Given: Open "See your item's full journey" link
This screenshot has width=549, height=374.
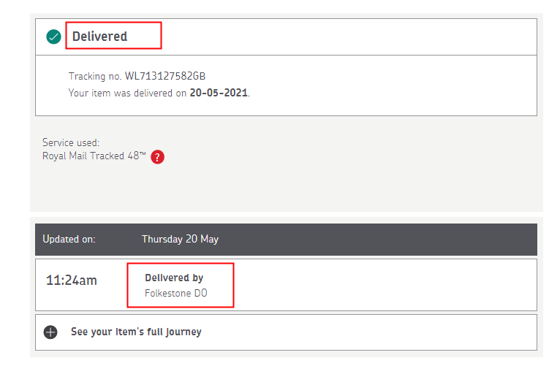Looking at the screenshot, I should pyautogui.click(x=135, y=332).
